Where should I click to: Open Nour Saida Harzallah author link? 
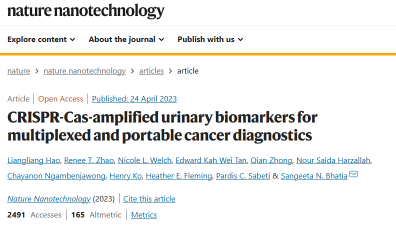pyautogui.click(x=333, y=160)
